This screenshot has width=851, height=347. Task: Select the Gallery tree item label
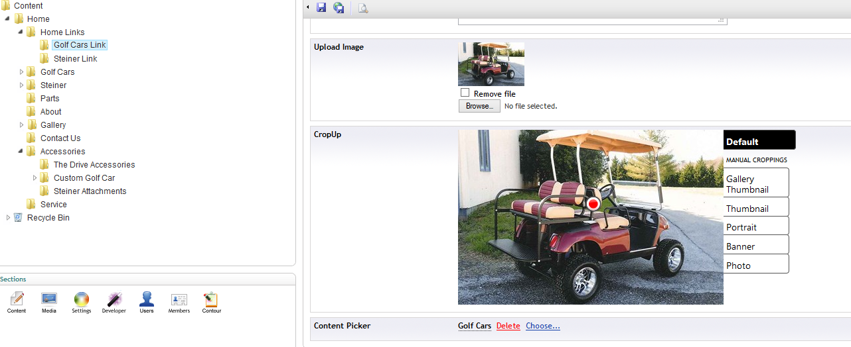click(x=53, y=124)
